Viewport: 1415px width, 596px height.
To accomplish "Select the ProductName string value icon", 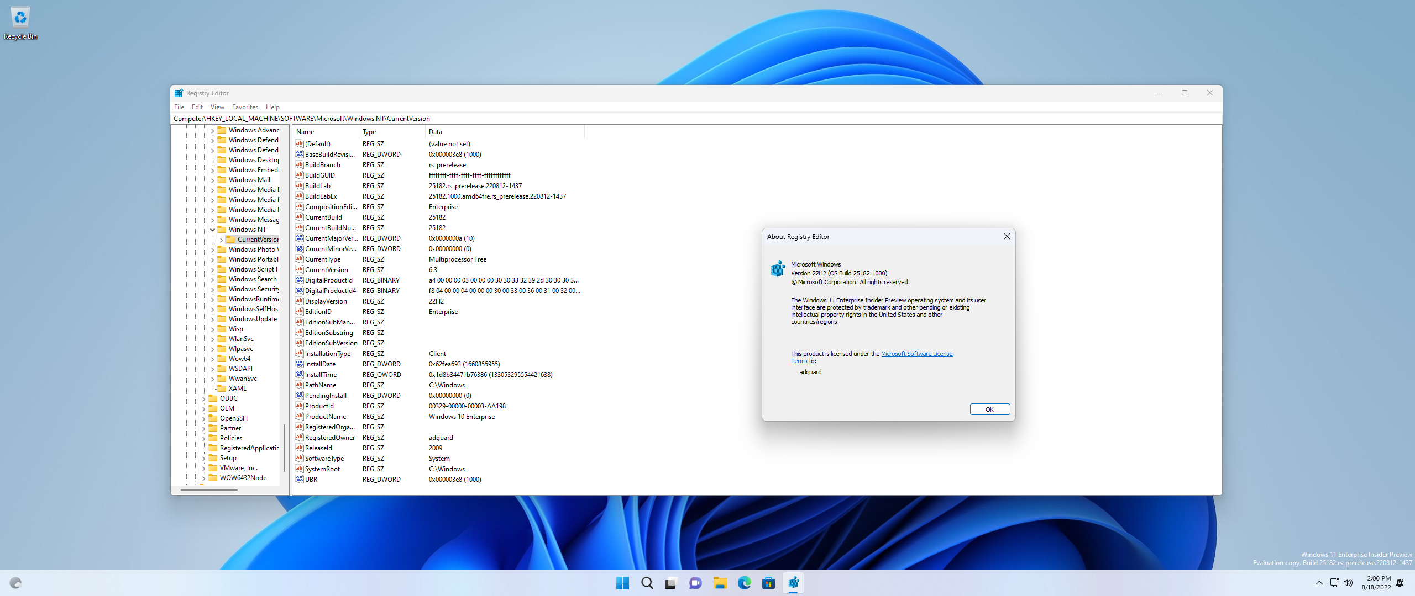I will [x=300, y=416].
